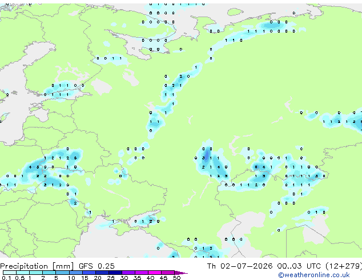Select the 'GFS 0.25' model label
This screenshot has width=362, height=280.
[x=96, y=266]
